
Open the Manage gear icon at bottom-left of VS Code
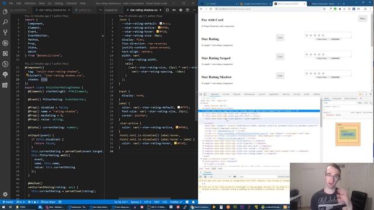(x=5, y=194)
